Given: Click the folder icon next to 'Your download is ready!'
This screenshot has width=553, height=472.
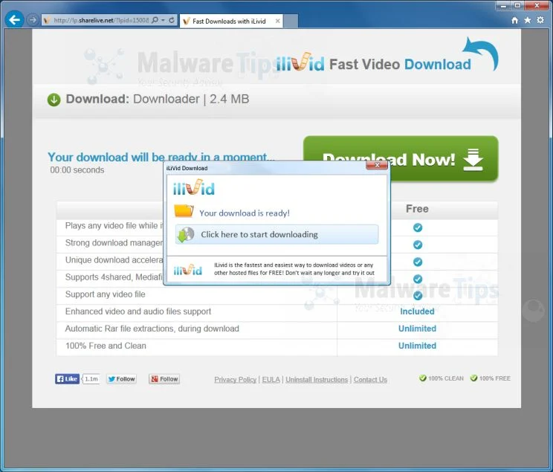Looking at the screenshot, I should pyautogui.click(x=184, y=211).
